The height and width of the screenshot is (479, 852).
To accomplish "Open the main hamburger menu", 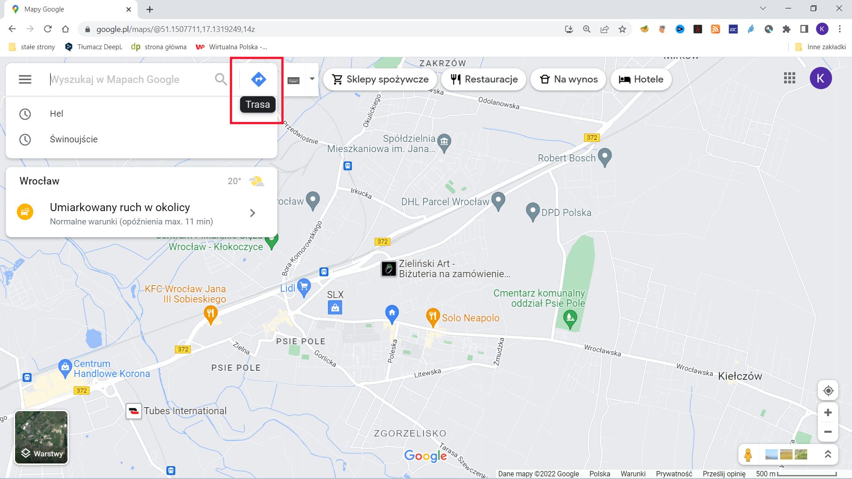I will point(25,79).
